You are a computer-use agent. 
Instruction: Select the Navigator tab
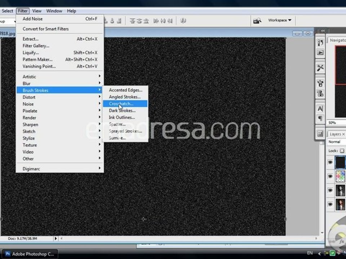pyautogui.click(x=337, y=40)
